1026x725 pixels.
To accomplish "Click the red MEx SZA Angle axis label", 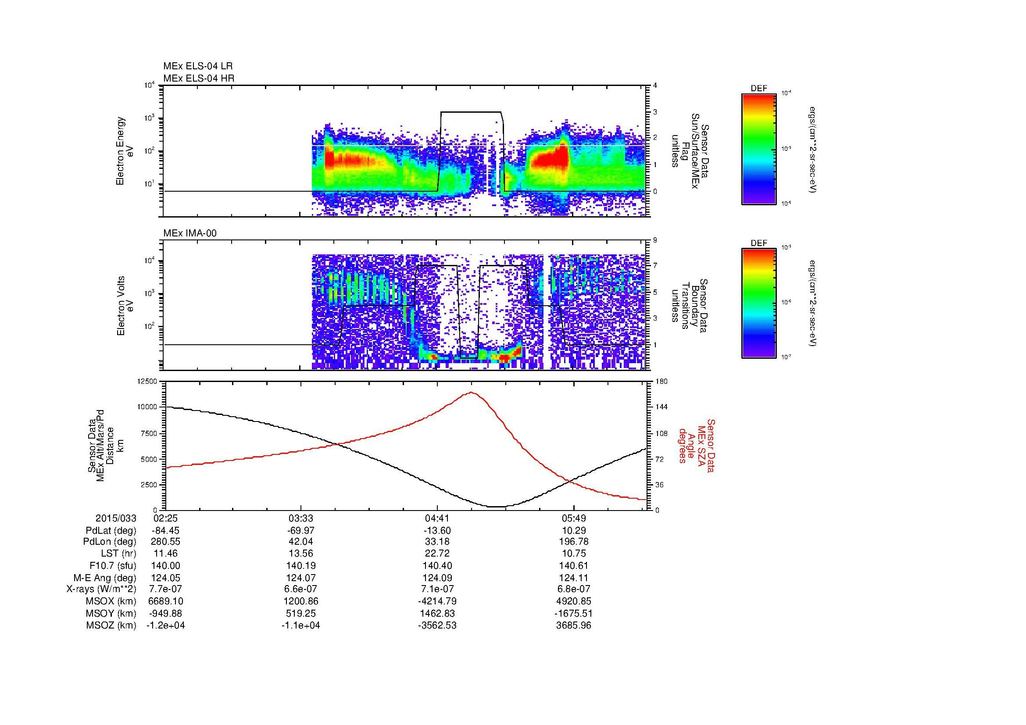I will click(696, 445).
